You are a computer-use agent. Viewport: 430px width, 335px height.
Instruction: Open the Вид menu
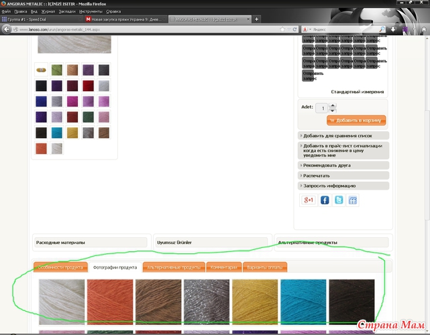pyautogui.click(x=34, y=11)
